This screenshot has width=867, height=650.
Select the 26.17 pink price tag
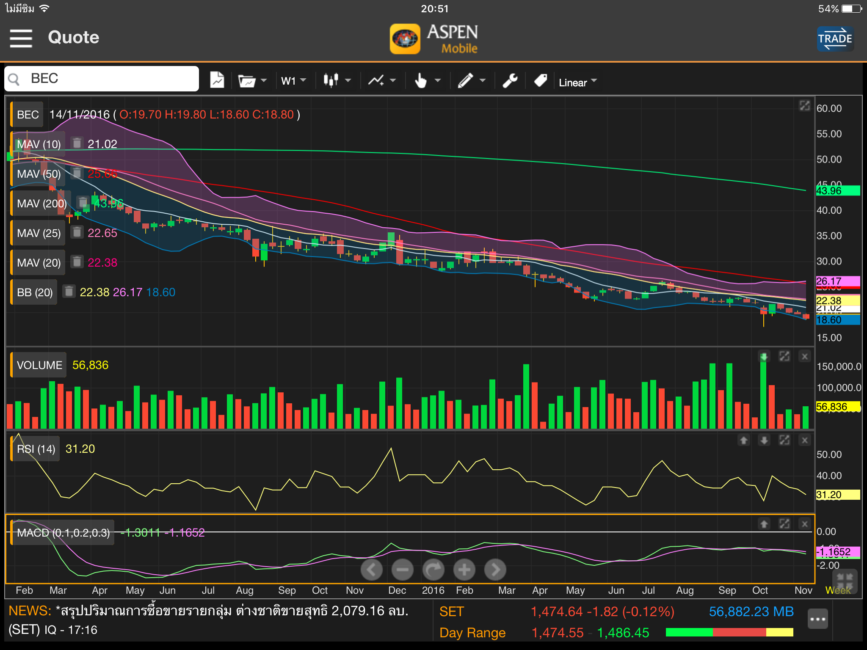click(x=838, y=281)
